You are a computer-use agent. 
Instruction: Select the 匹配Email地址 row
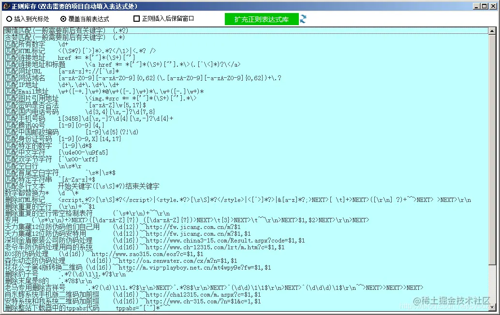(246, 91)
